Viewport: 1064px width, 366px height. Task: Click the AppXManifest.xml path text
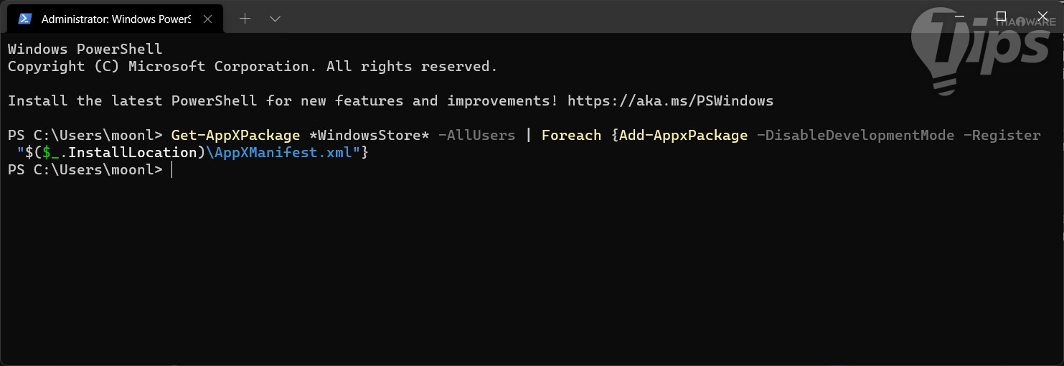tap(282, 153)
